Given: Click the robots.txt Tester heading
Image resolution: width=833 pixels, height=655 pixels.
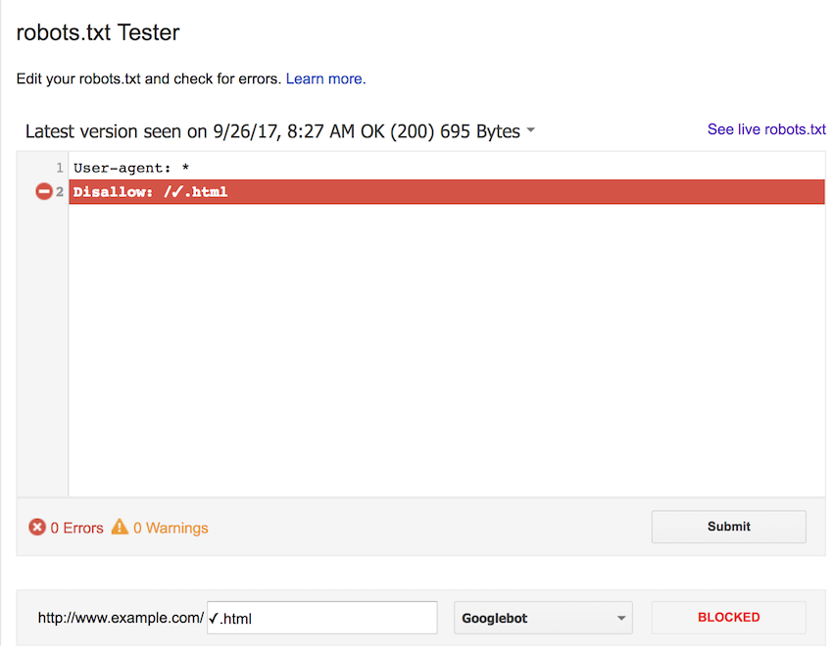Looking at the screenshot, I should 98,32.
